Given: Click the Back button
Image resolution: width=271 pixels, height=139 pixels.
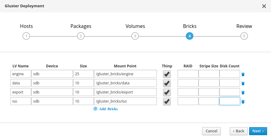Looking at the screenshot, I should click(x=238, y=131).
